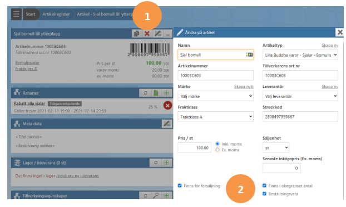The image size is (346, 207).
Task: Open green document icon in Rabatter
Action: click(156, 93)
